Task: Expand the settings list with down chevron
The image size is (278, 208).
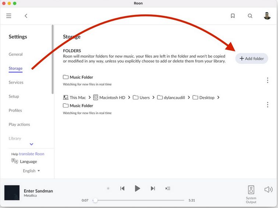Action: coord(31,144)
